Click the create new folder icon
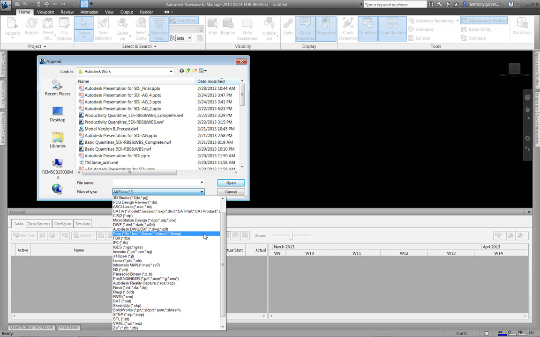 click(195, 71)
